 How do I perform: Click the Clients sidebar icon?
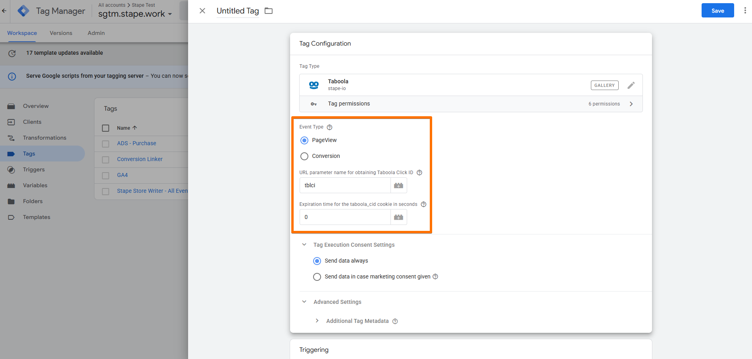click(11, 122)
